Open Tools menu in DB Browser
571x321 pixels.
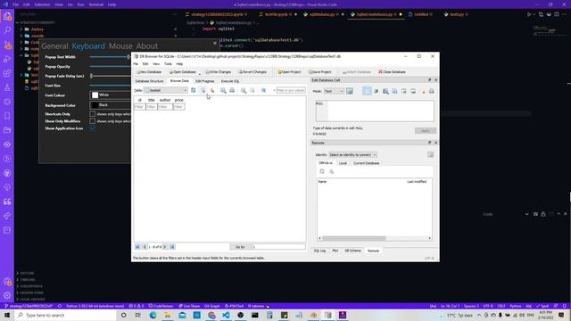tap(168, 63)
